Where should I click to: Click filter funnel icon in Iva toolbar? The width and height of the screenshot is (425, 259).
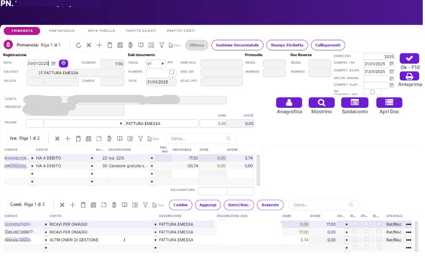[x=140, y=139]
